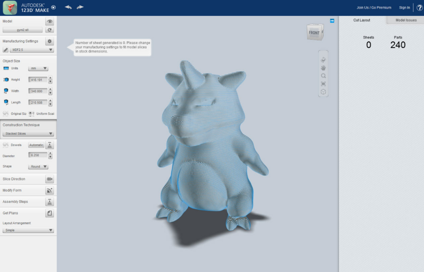Open the Assembly Steps icon

50,202
